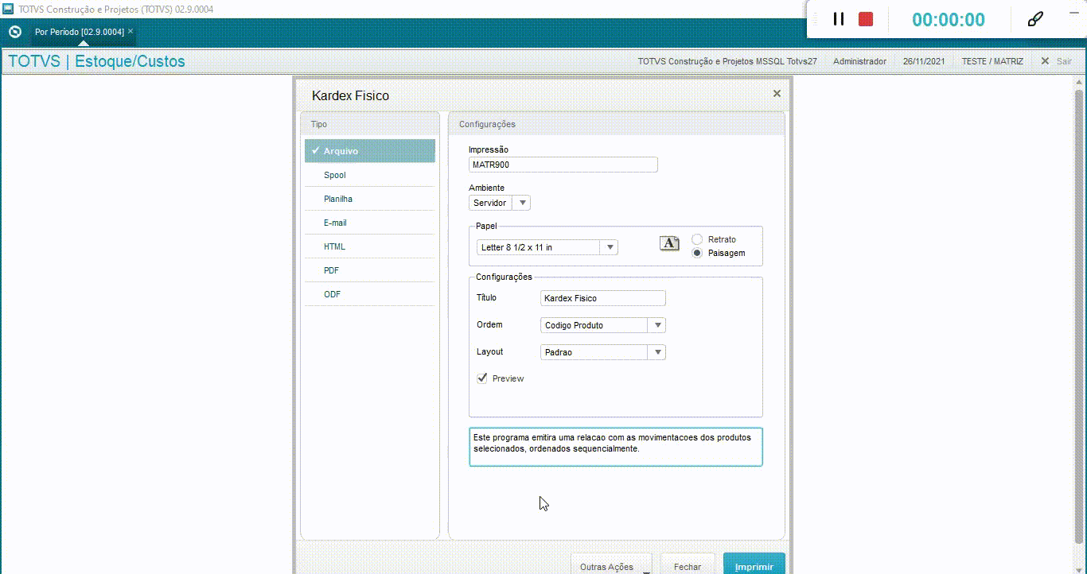Click the Imprimir button
The image size is (1087, 574).
(x=754, y=564)
